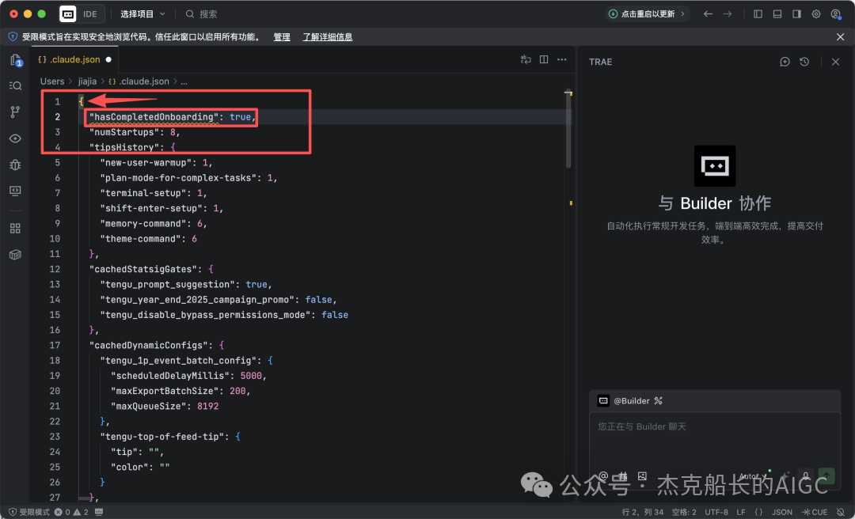Open Source Control branch icon
This screenshot has height=519, width=855.
coord(15,112)
